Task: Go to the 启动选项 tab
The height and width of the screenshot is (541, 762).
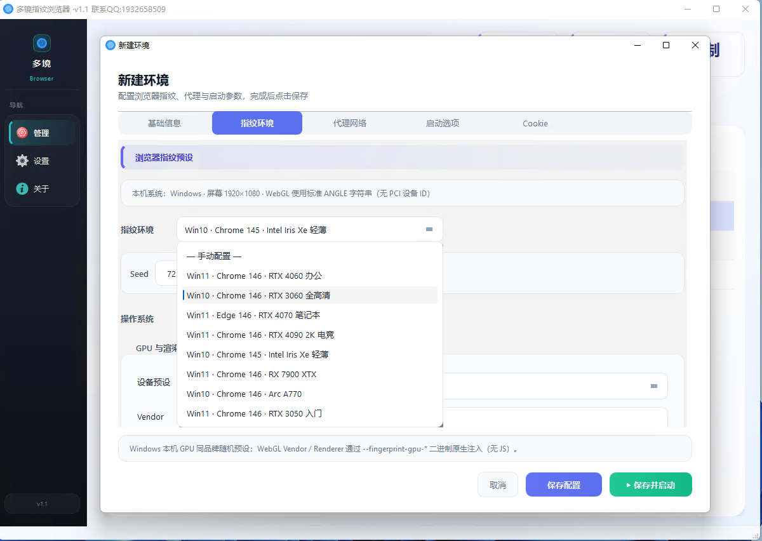Action: [x=443, y=123]
